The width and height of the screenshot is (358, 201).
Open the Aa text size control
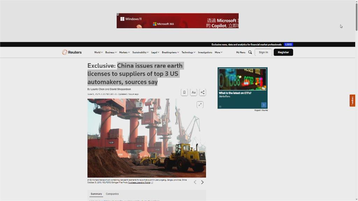click(193, 92)
